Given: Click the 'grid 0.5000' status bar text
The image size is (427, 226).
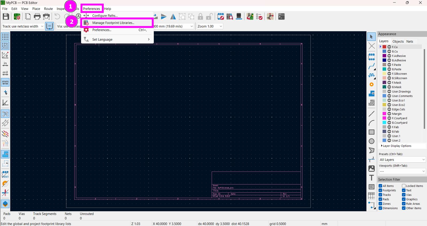Looking at the screenshot, I should [278, 224].
